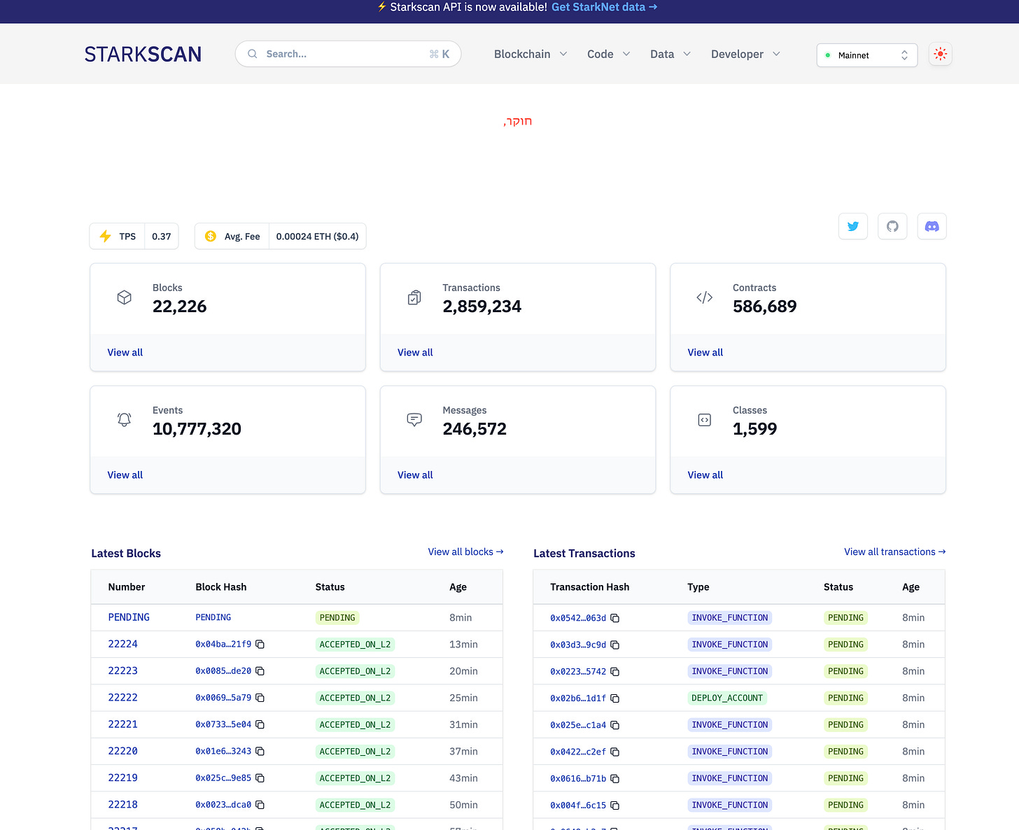Open the GitHub icon button
Screen dimensions: 1019x830
pyautogui.click(x=892, y=227)
